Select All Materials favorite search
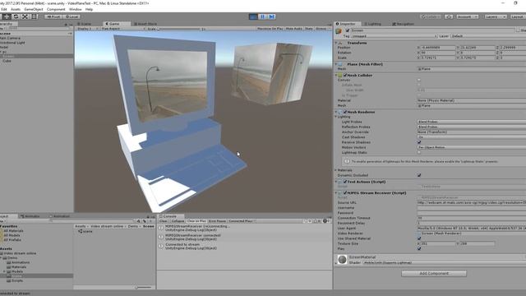This screenshot has height=296, width=526. click(x=13, y=231)
